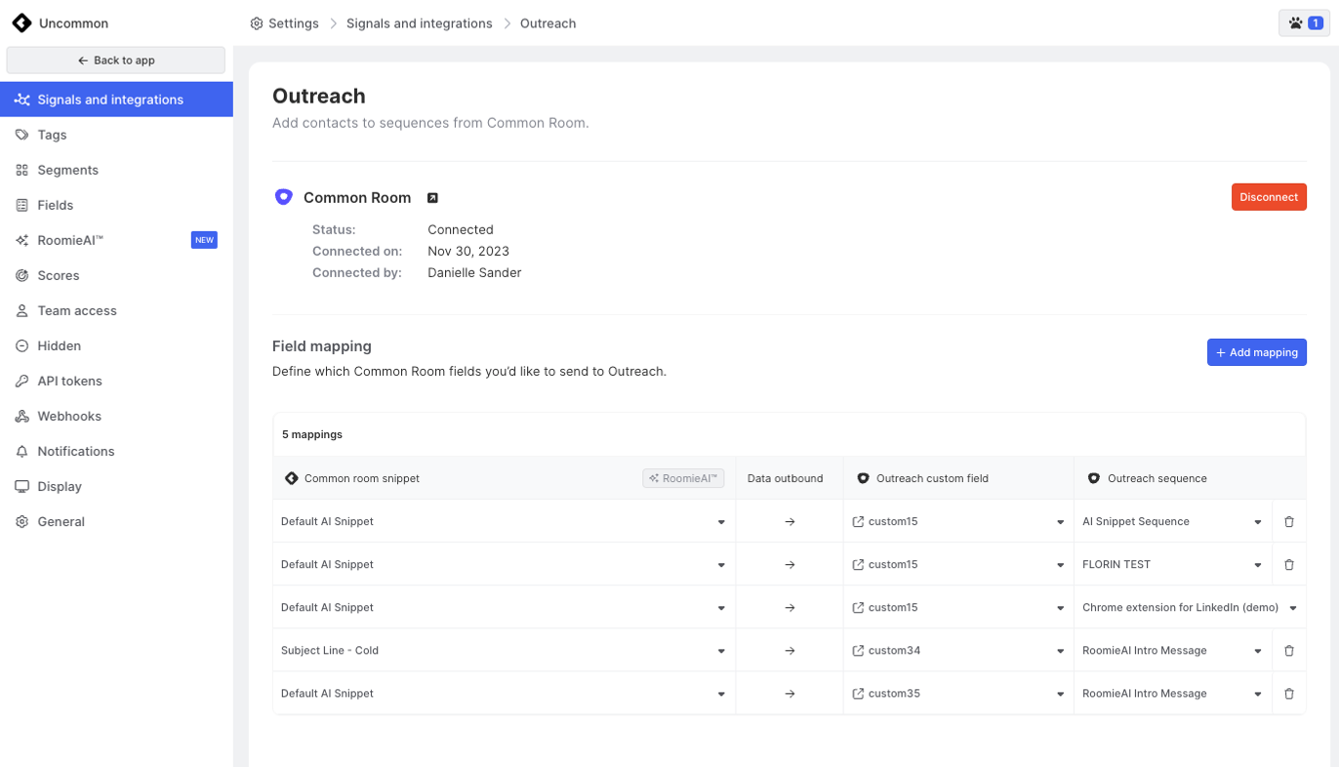Delete the AI Snippet Sequence mapping
The height and width of the screenshot is (767, 1339).
pos(1288,522)
